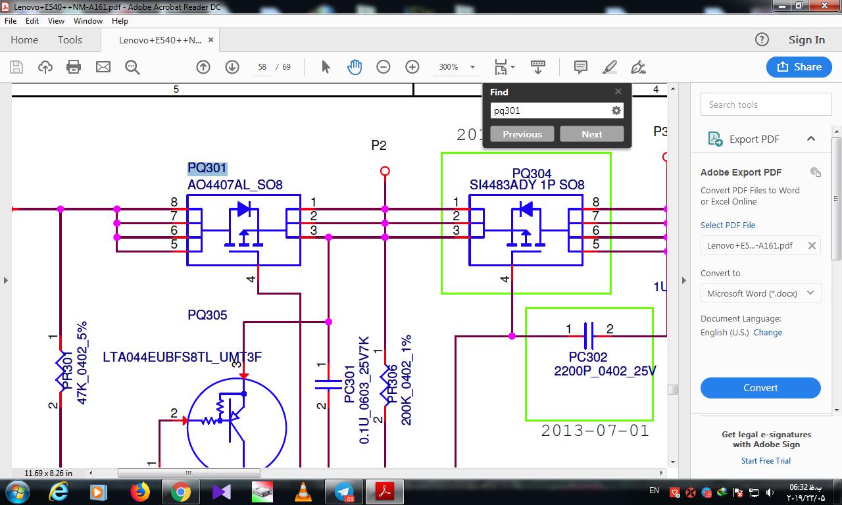Click the blue Convert button
This screenshot has height=505, width=842.
point(760,388)
